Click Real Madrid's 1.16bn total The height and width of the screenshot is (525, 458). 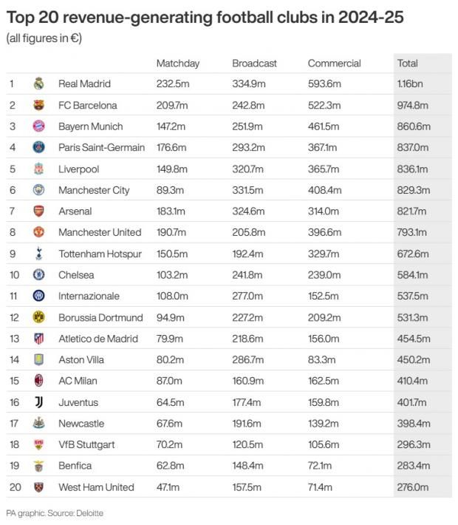tap(411, 84)
